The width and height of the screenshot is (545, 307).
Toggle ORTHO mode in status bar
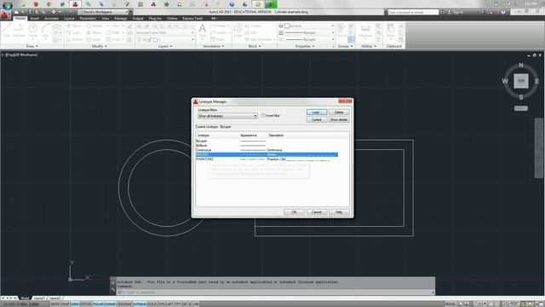pos(86,304)
